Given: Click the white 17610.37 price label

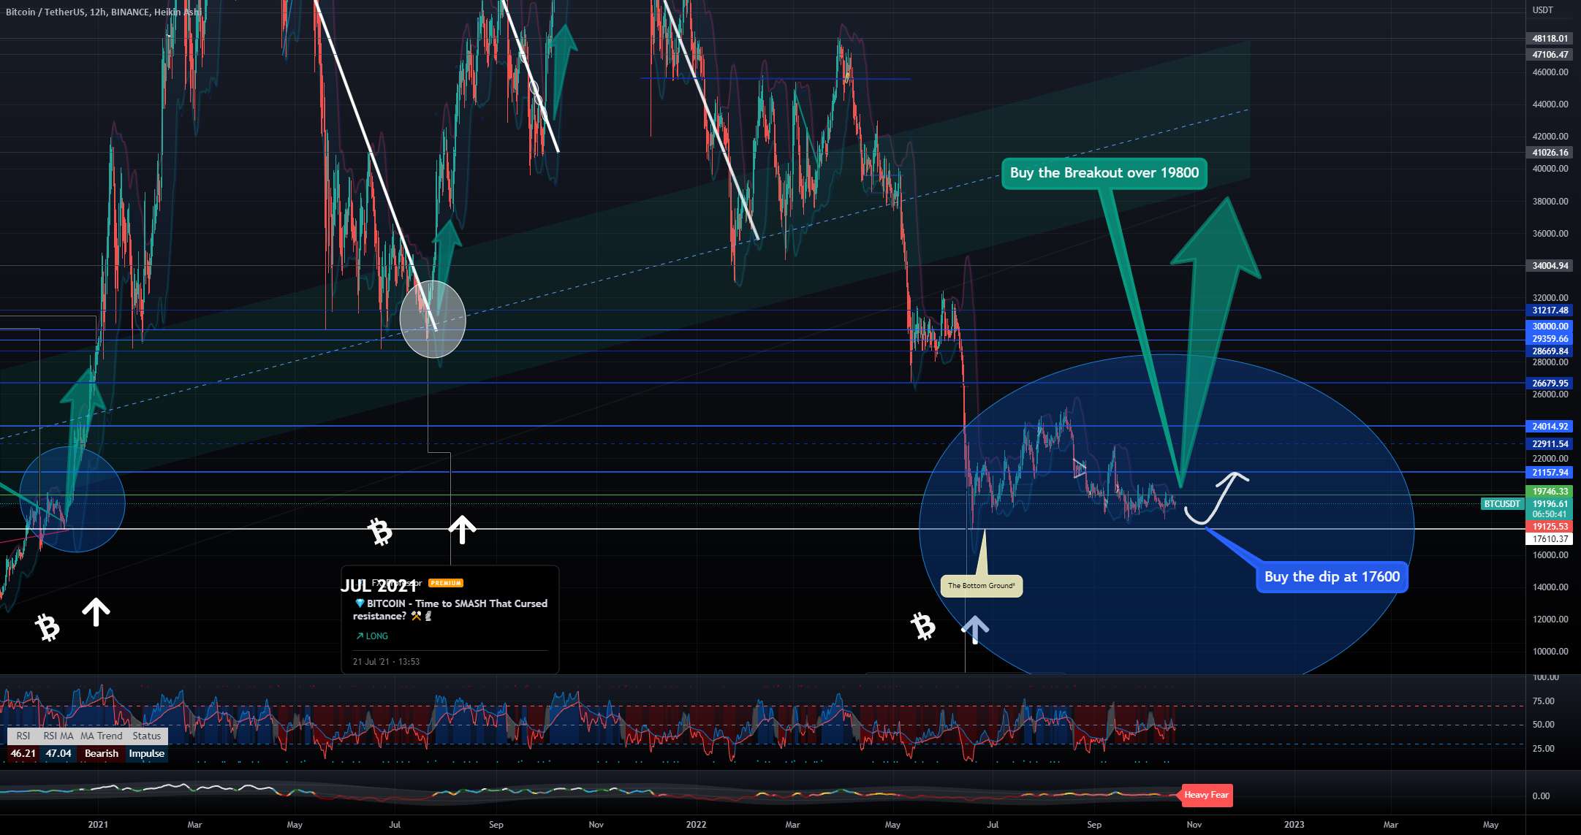Looking at the screenshot, I should click(x=1550, y=539).
